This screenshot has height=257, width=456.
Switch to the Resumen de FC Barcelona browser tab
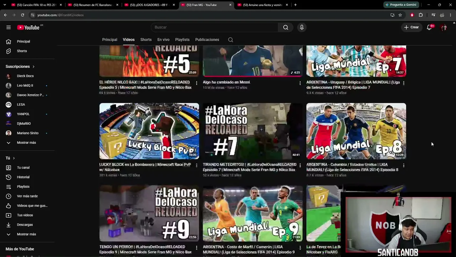pyautogui.click(x=93, y=5)
